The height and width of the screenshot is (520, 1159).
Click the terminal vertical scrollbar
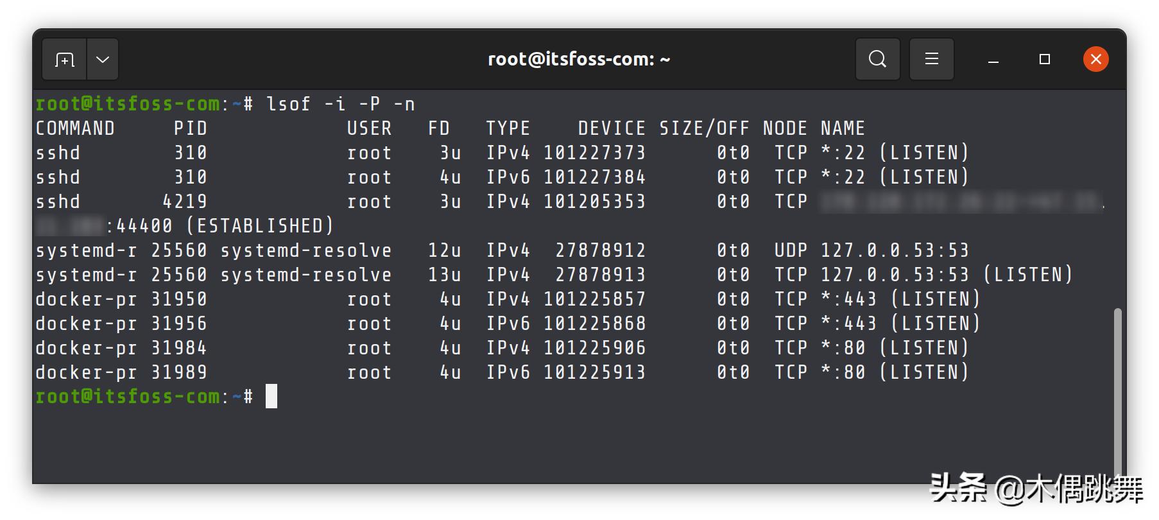[1117, 392]
